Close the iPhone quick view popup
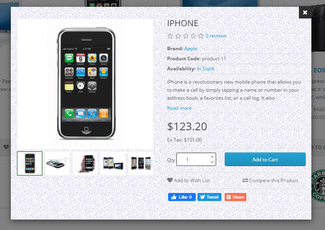Screen dimensions: 325x230 (305, 12)
